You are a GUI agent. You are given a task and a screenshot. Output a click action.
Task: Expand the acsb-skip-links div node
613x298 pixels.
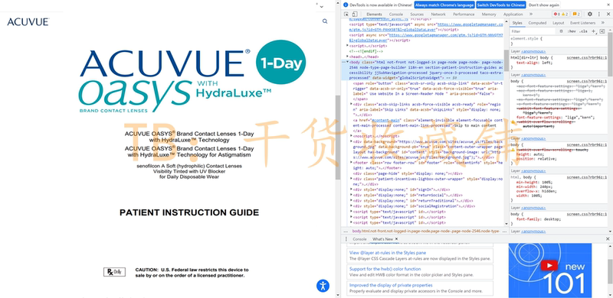coord(351,105)
